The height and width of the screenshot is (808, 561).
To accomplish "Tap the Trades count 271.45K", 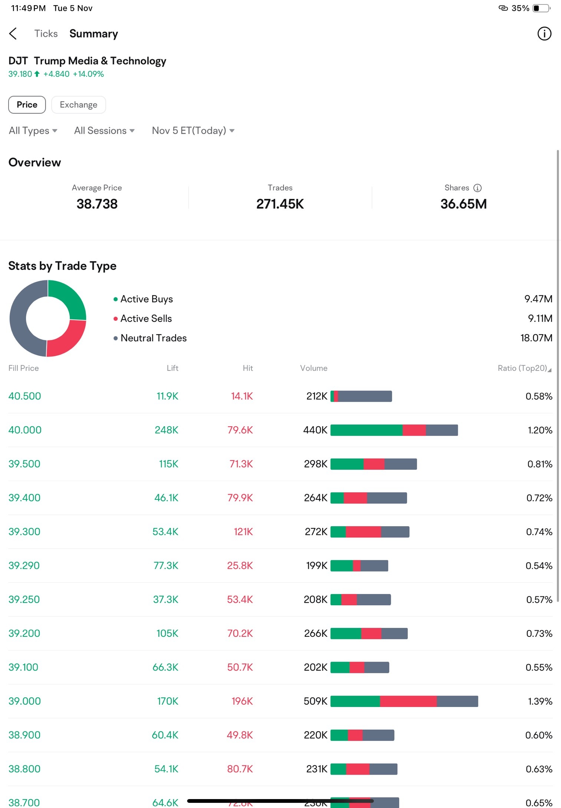I will (x=280, y=204).
